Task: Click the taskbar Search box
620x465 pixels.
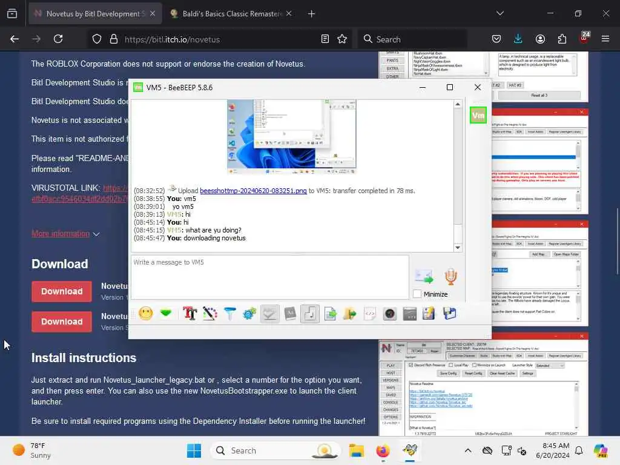Action: (276, 450)
